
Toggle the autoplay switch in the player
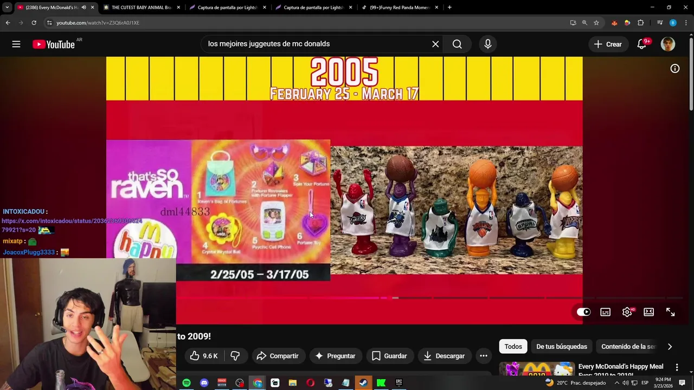click(x=584, y=312)
